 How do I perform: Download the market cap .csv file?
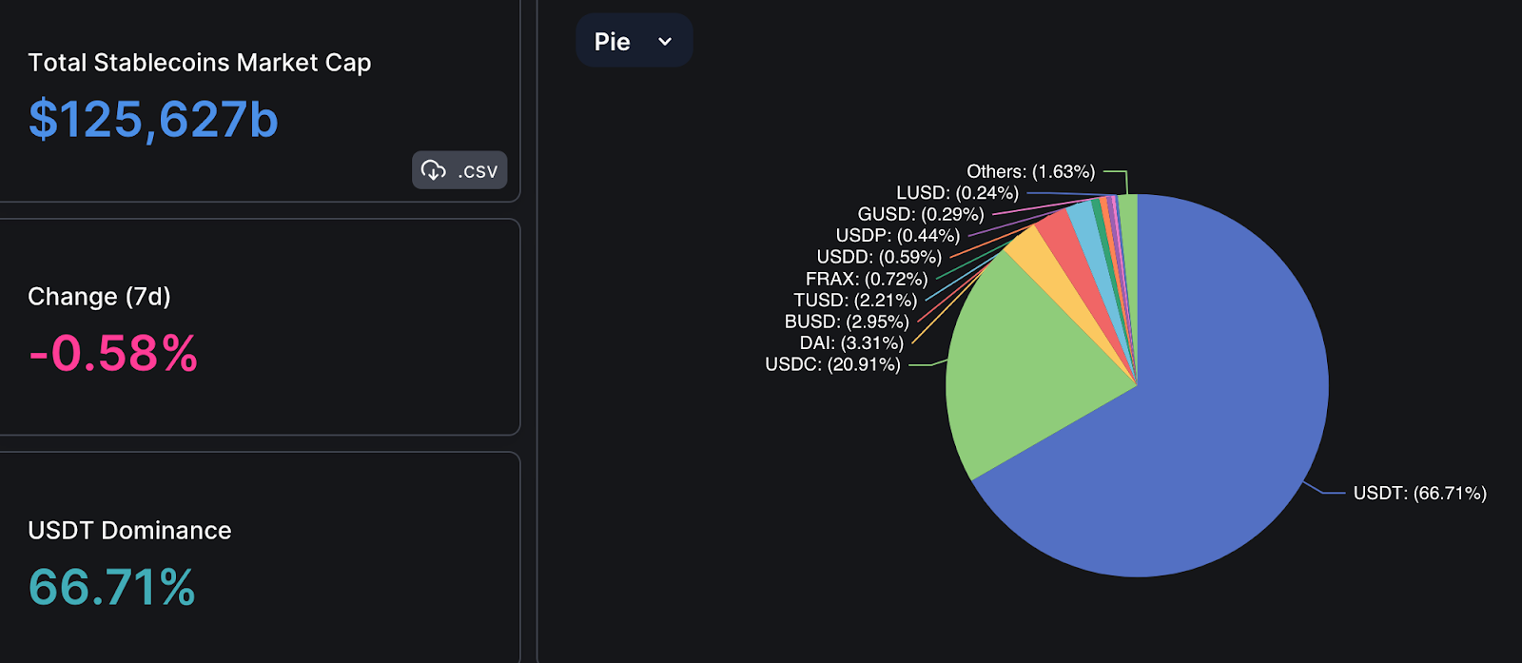pos(459,170)
